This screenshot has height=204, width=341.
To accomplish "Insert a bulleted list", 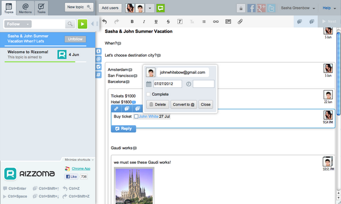I will click(x=204, y=21).
